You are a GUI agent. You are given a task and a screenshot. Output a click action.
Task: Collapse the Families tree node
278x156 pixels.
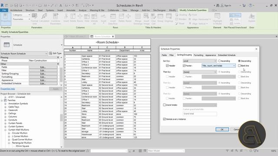pyautogui.click(x=2, y=100)
